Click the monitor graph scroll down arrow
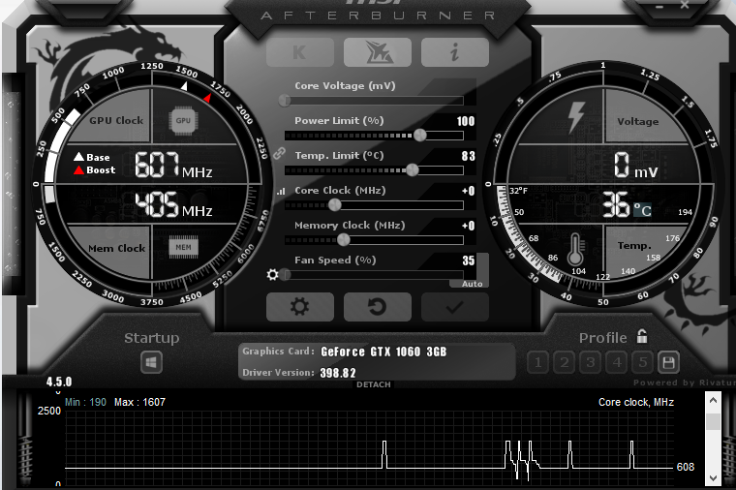This screenshot has width=736, height=490. click(x=713, y=478)
